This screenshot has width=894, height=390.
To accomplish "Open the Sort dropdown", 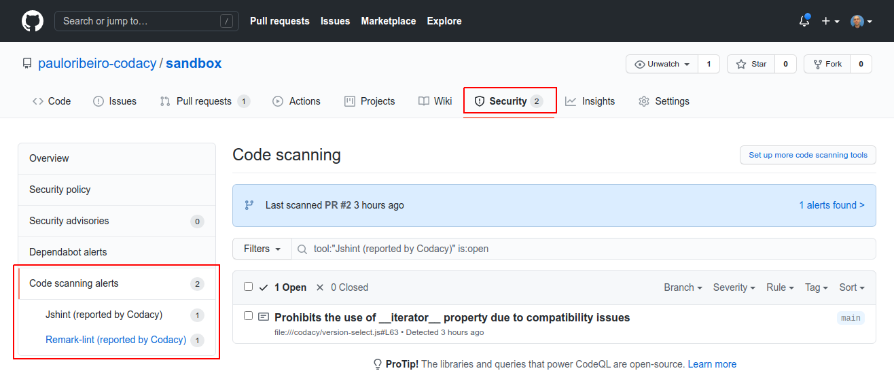I will point(851,287).
